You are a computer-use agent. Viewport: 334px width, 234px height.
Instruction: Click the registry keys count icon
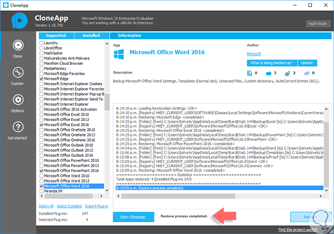[288, 73]
